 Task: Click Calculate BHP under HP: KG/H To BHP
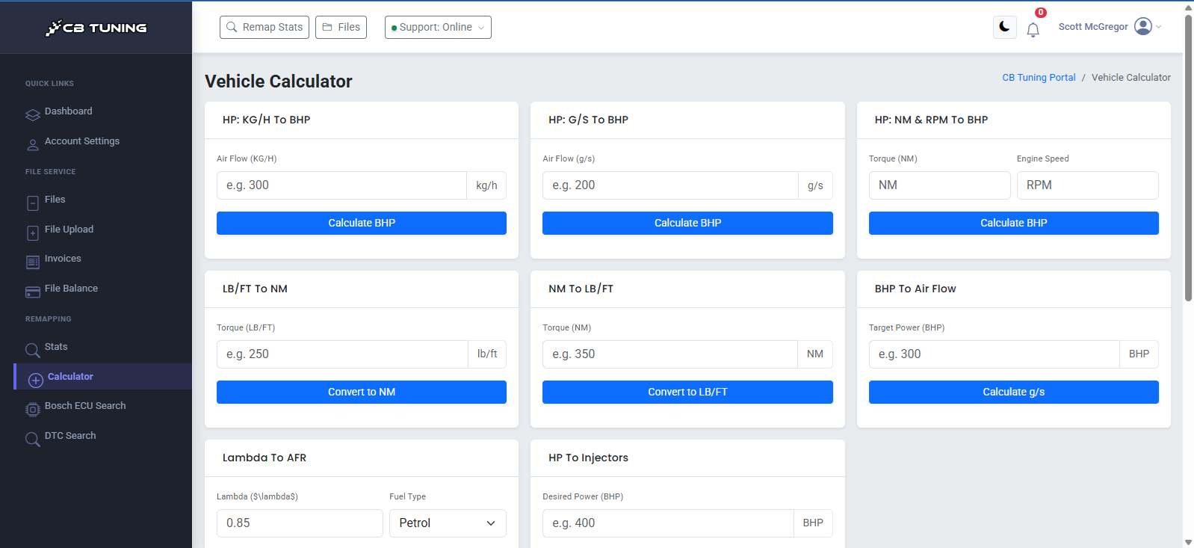[362, 224]
